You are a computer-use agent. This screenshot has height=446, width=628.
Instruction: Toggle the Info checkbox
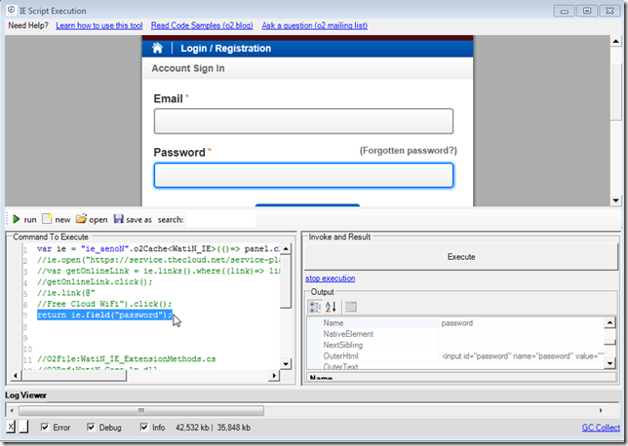pos(143,427)
